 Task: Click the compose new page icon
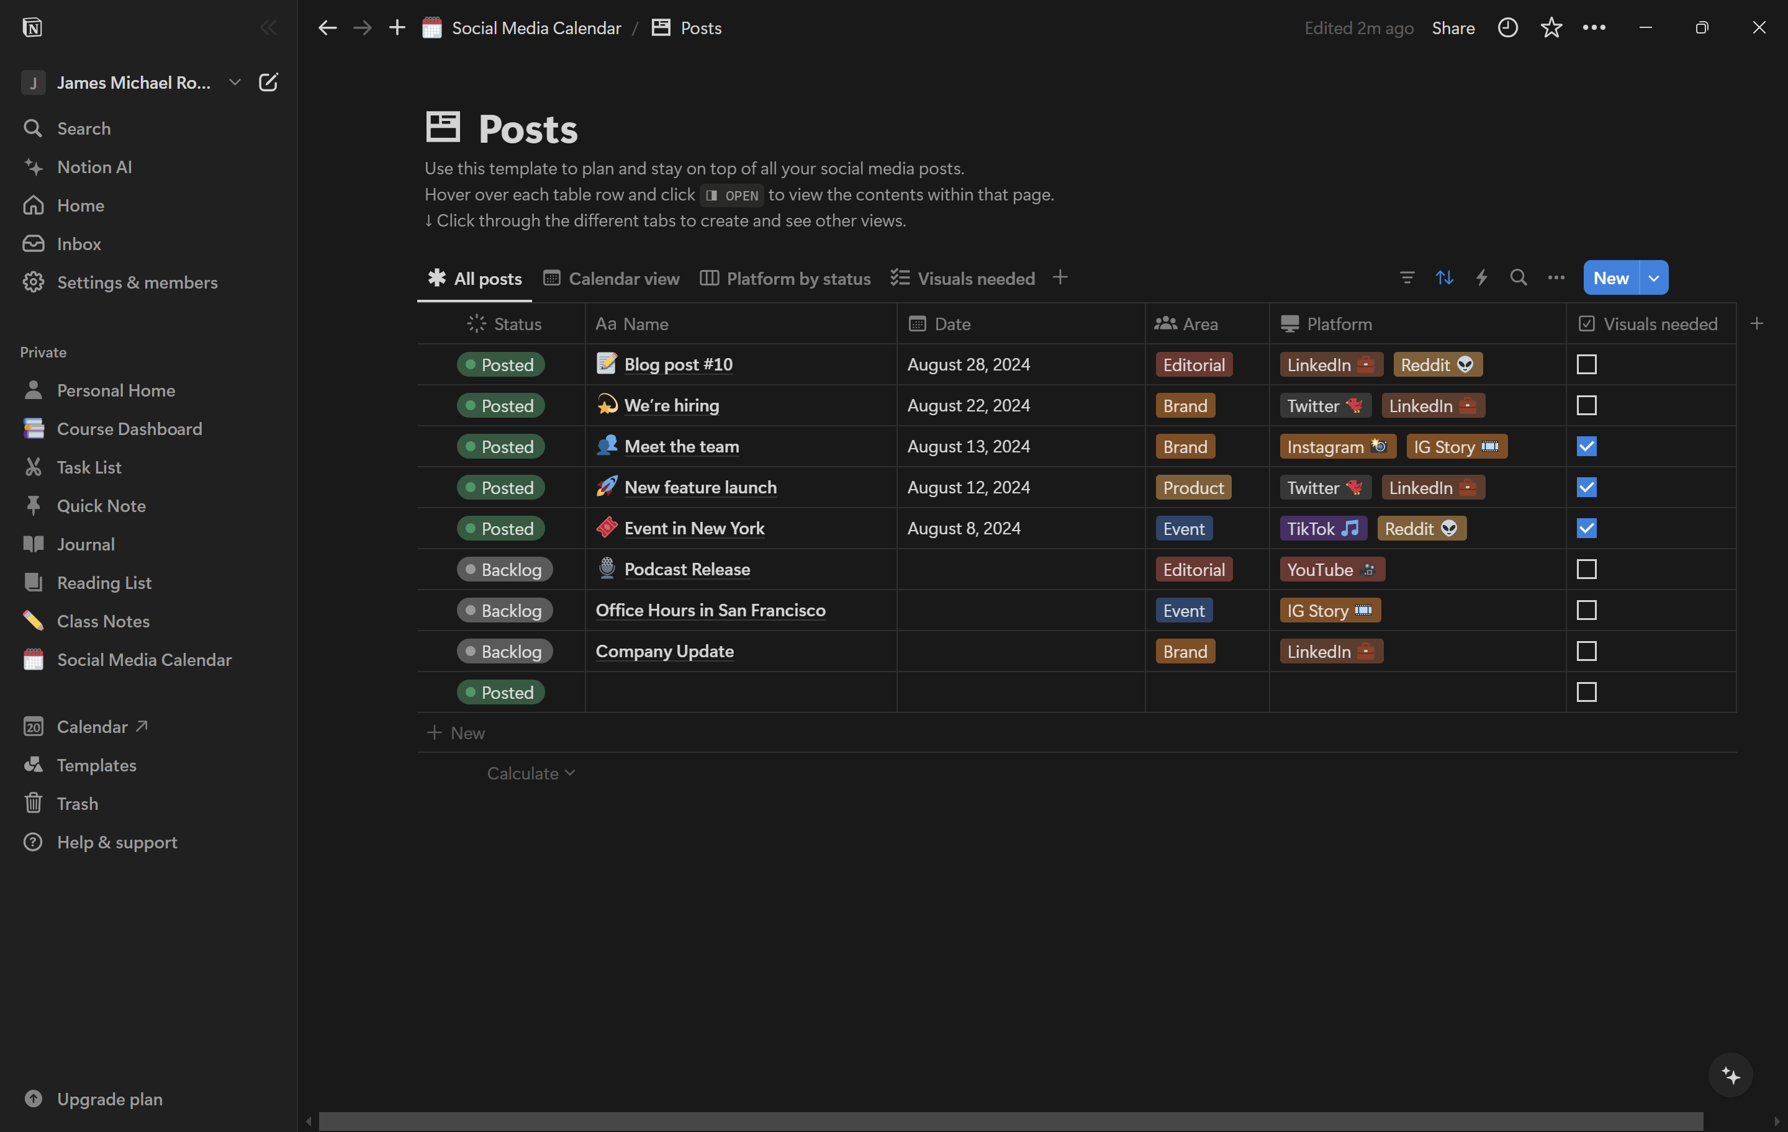(268, 83)
